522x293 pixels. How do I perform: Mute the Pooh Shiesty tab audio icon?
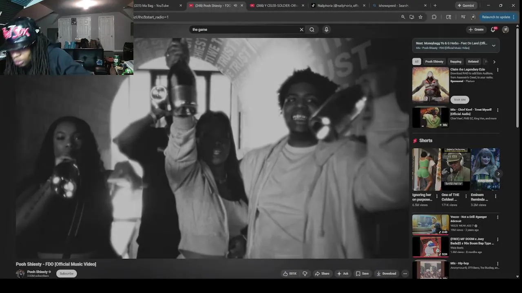pos(235,6)
